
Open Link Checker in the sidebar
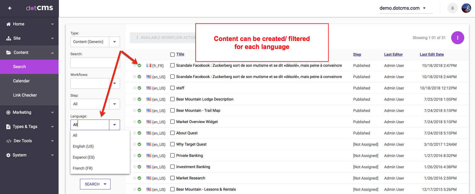pos(25,95)
